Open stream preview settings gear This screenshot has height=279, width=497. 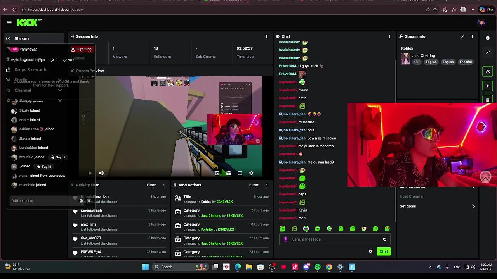click(x=251, y=173)
